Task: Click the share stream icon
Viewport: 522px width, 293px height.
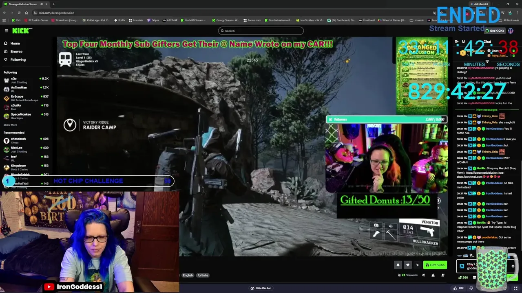Action: tap(423, 275)
